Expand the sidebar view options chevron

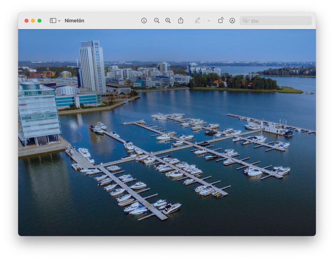tap(59, 21)
